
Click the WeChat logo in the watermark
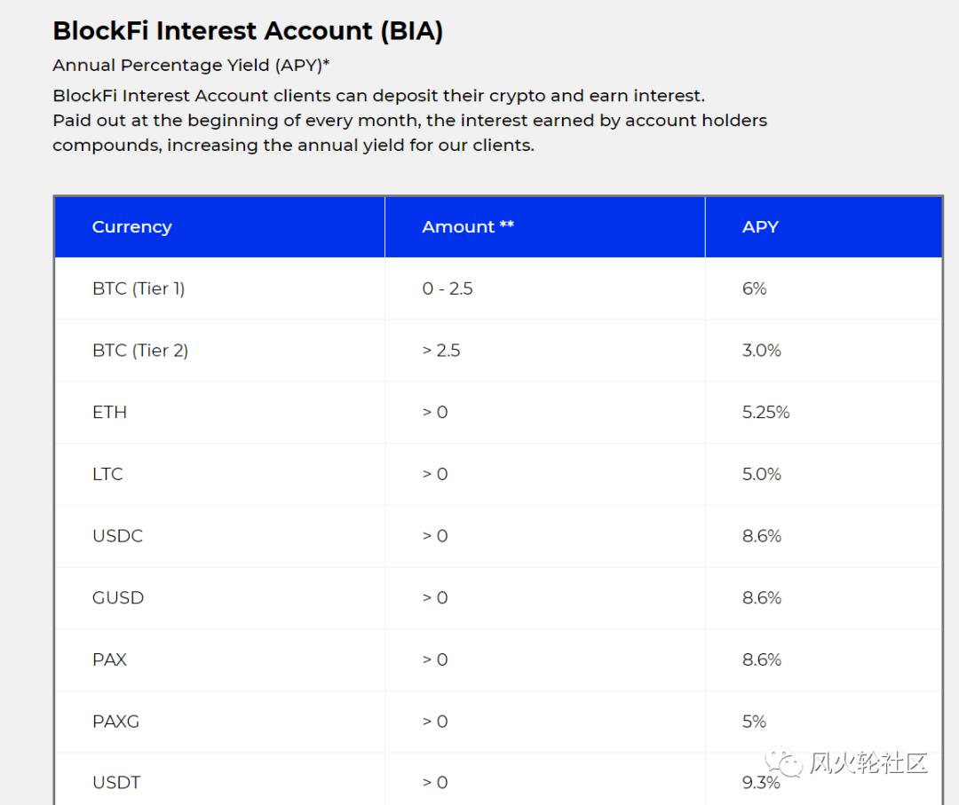pyautogui.click(x=786, y=762)
